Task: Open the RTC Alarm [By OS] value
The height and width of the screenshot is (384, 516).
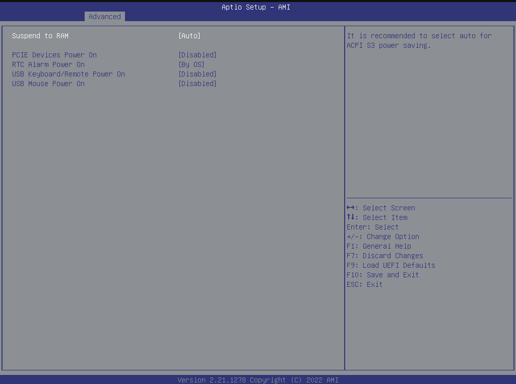Action: point(191,64)
